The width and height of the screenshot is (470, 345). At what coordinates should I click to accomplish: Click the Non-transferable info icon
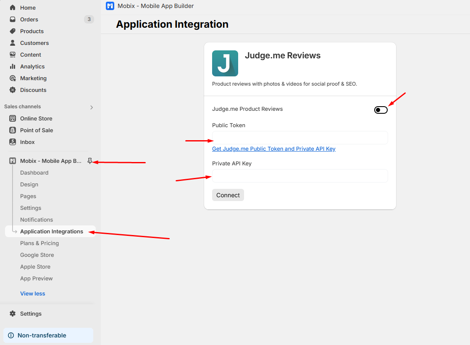point(11,335)
